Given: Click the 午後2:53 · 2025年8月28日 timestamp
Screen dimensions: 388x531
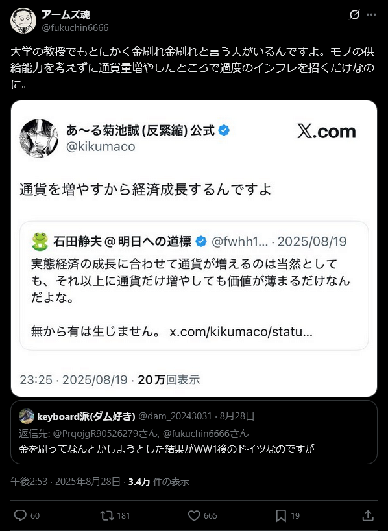Looking at the screenshot, I should [66, 482].
